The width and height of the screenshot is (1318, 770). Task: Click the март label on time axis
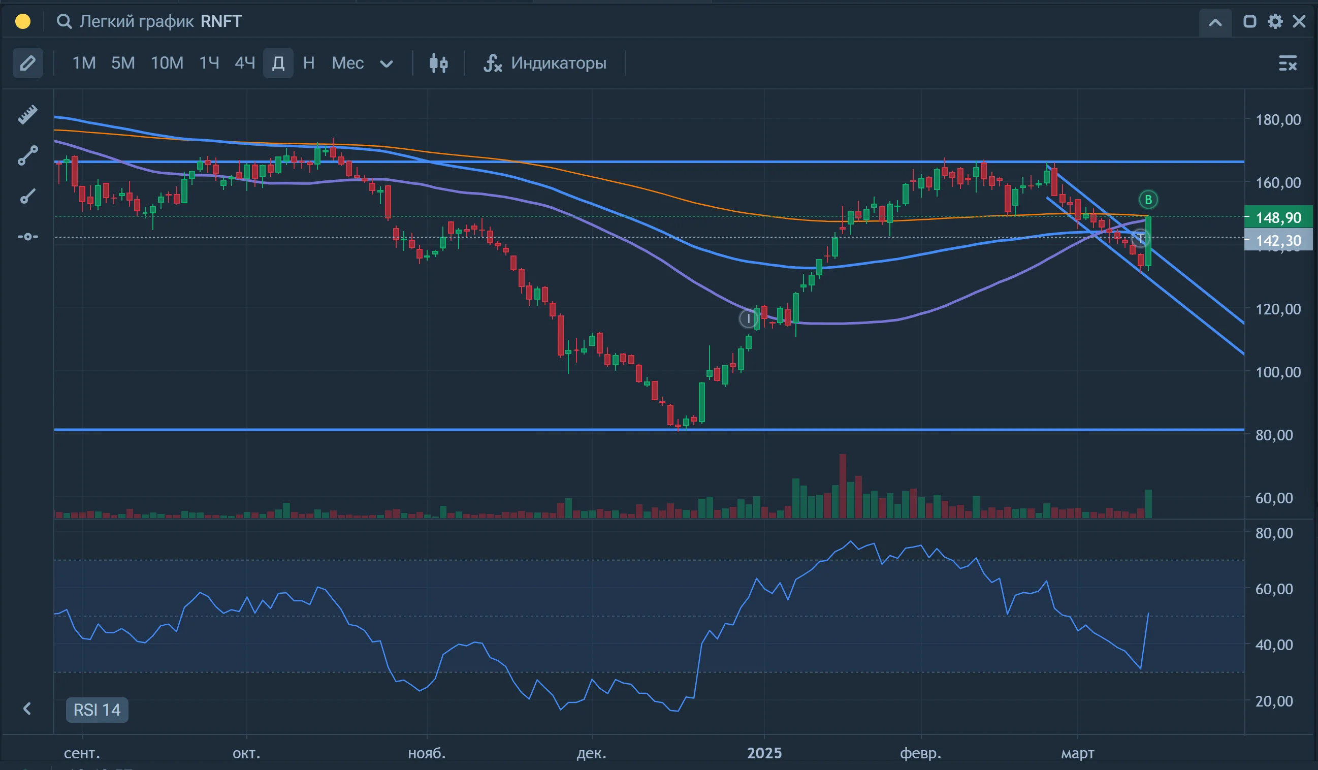[x=1077, y=753]
